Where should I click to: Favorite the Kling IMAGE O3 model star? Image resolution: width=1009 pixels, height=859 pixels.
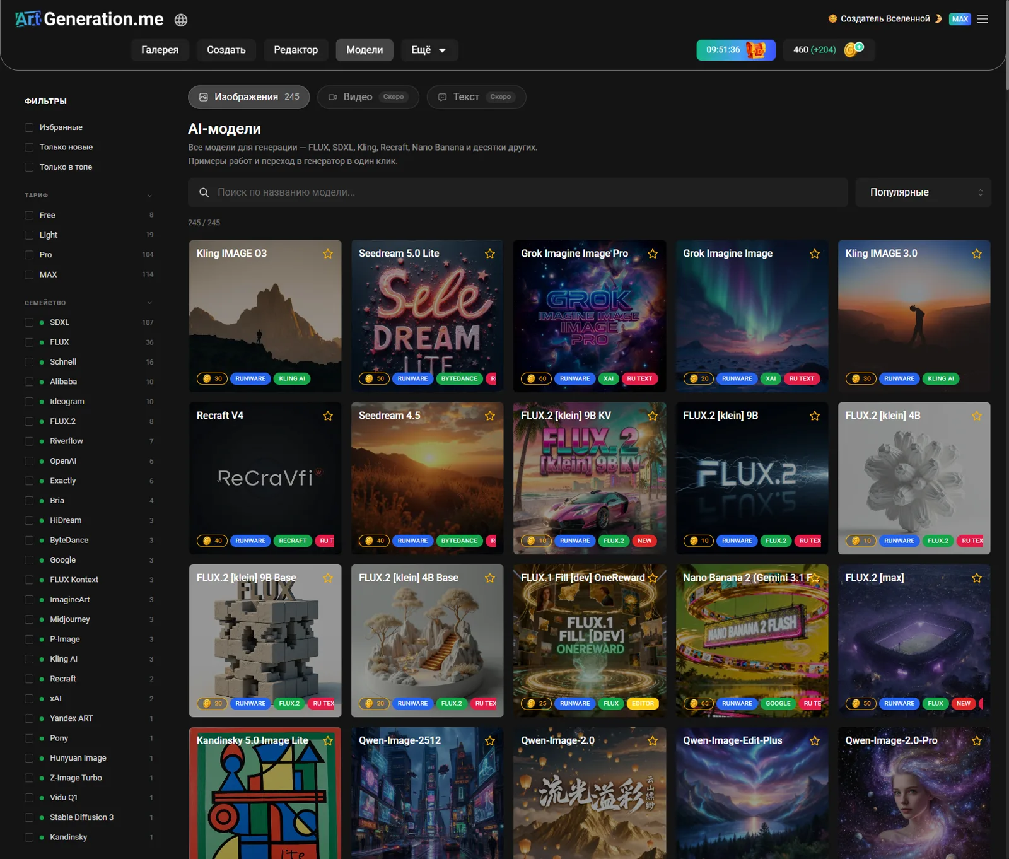[x=328, y=254]
